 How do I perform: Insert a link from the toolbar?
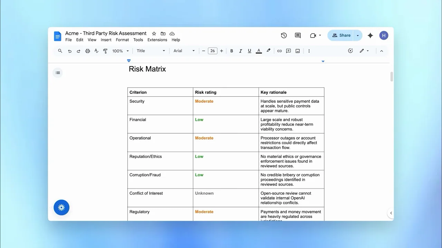[x=279, y=51]
